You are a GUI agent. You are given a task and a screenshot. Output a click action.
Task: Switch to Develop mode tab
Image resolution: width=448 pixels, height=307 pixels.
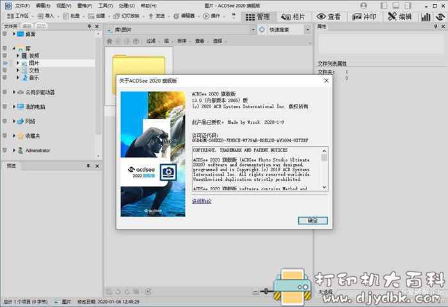click(x=364, y=17)
